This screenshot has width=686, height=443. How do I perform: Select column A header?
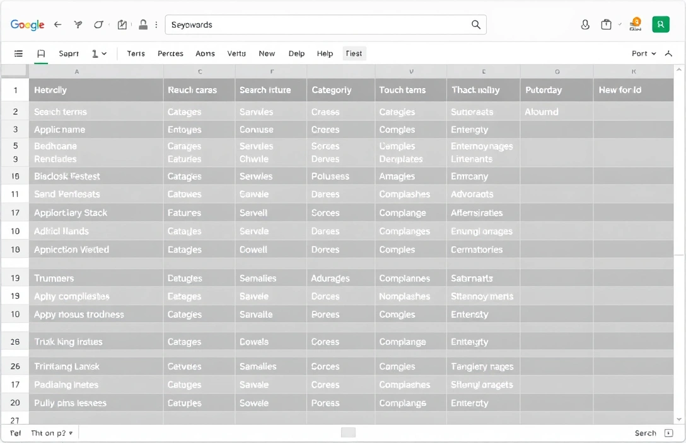point(96,72)
